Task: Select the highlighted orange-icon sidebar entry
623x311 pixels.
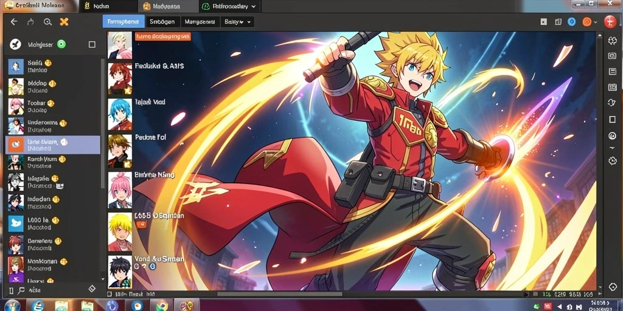Action: (52, 145)
